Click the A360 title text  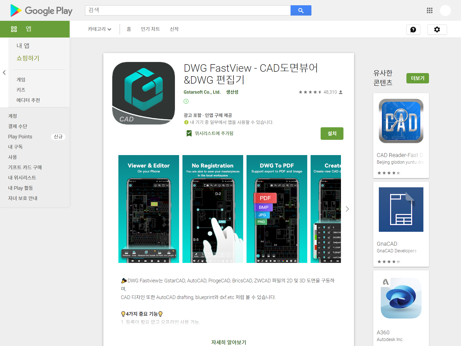click(383, 332)
